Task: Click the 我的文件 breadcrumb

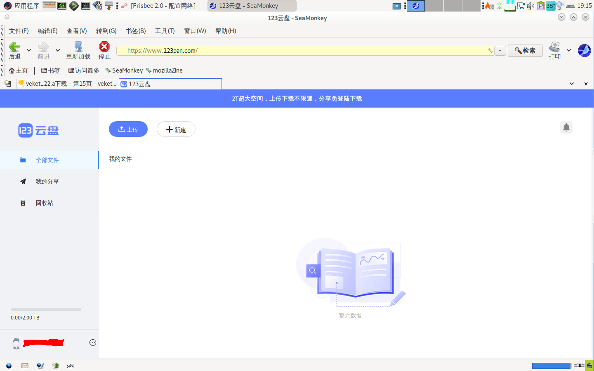Action: point(120,159)
